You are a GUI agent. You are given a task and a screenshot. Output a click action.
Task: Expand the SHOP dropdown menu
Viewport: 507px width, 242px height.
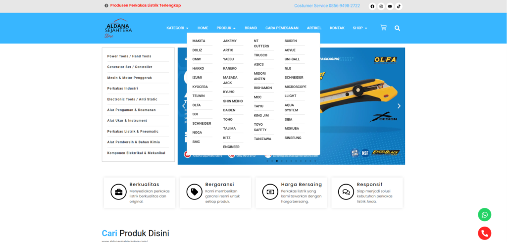point(360,28)
